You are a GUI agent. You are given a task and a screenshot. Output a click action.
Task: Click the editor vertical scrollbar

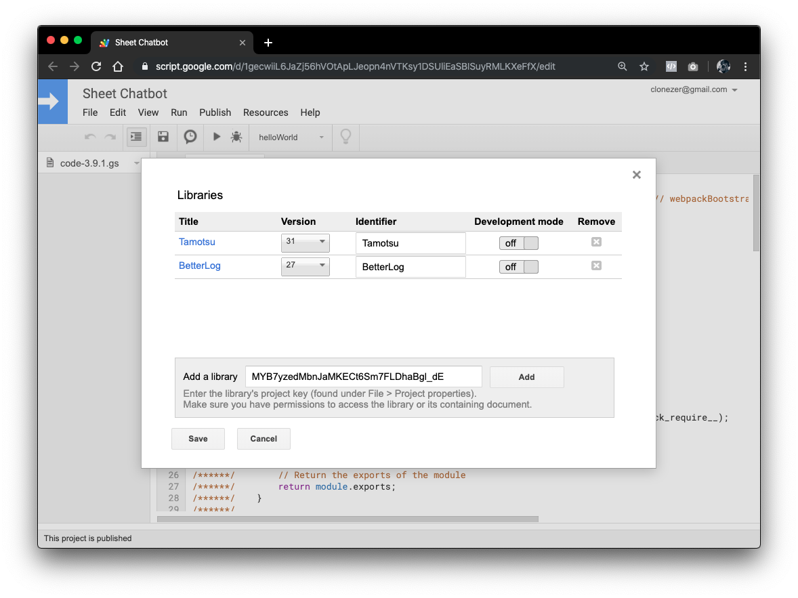756,213
